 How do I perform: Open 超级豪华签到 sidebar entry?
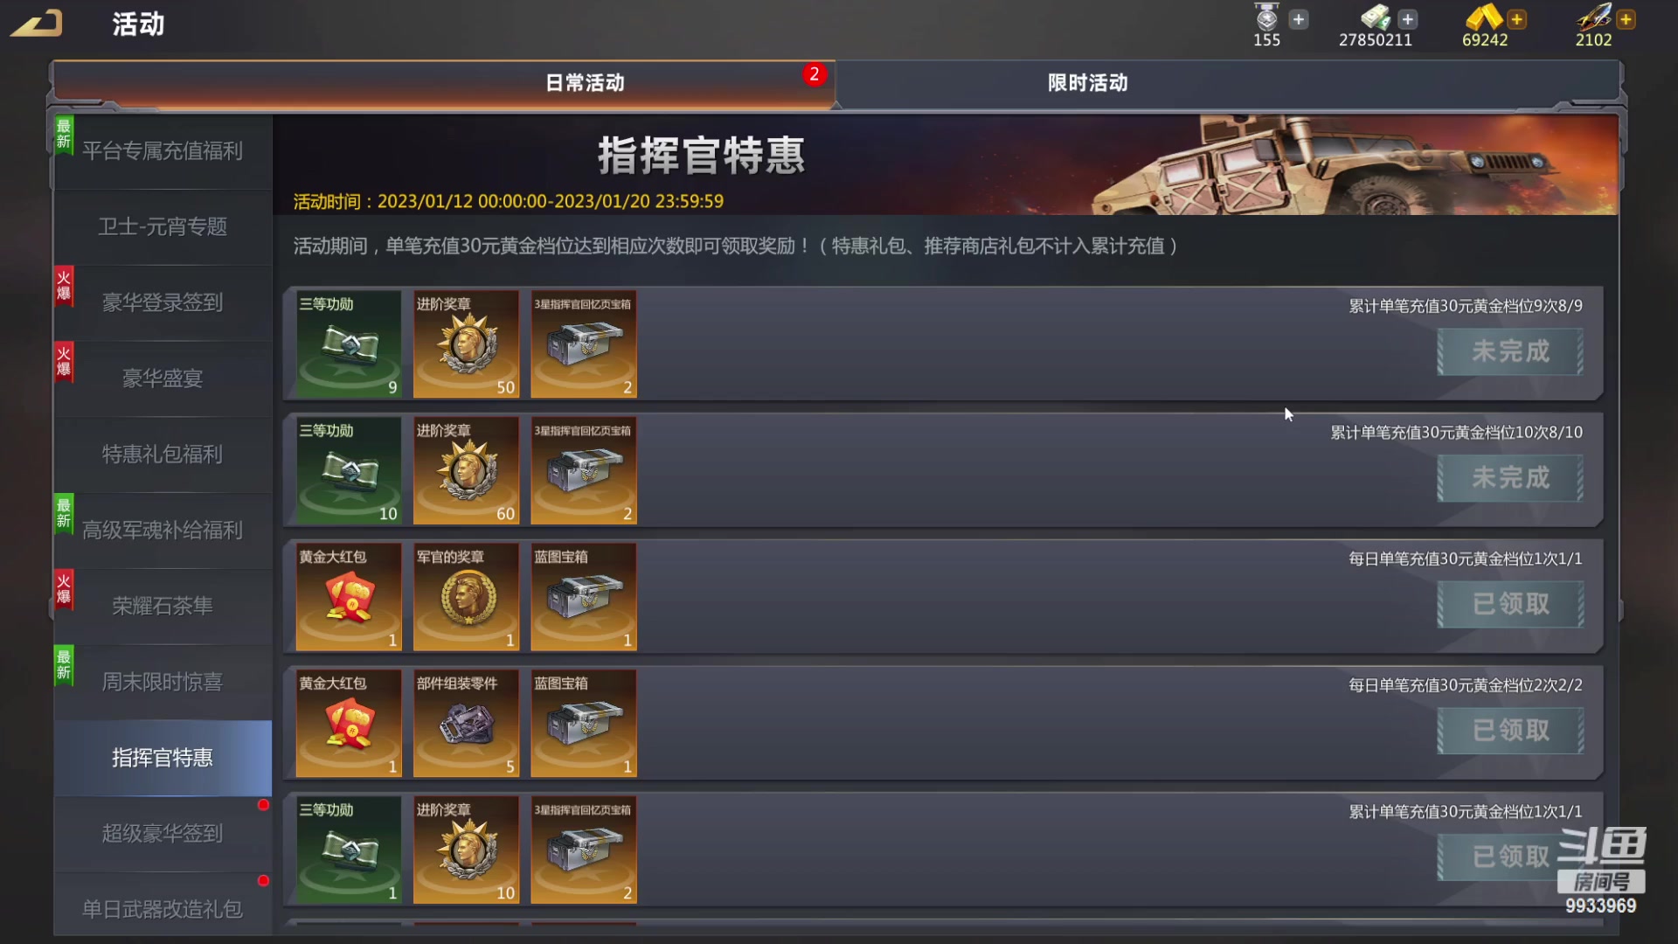(163, 833)
